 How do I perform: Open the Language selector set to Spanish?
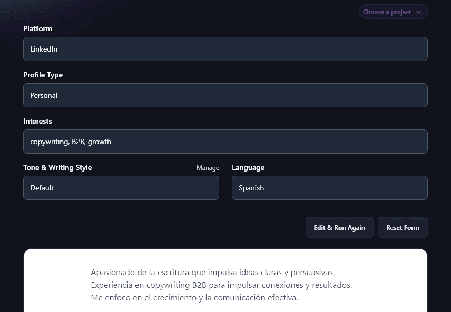click(330, 188)
